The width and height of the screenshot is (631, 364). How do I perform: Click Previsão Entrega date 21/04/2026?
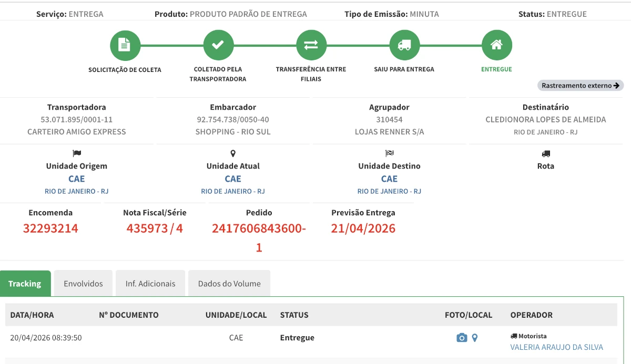click(363, 228)
